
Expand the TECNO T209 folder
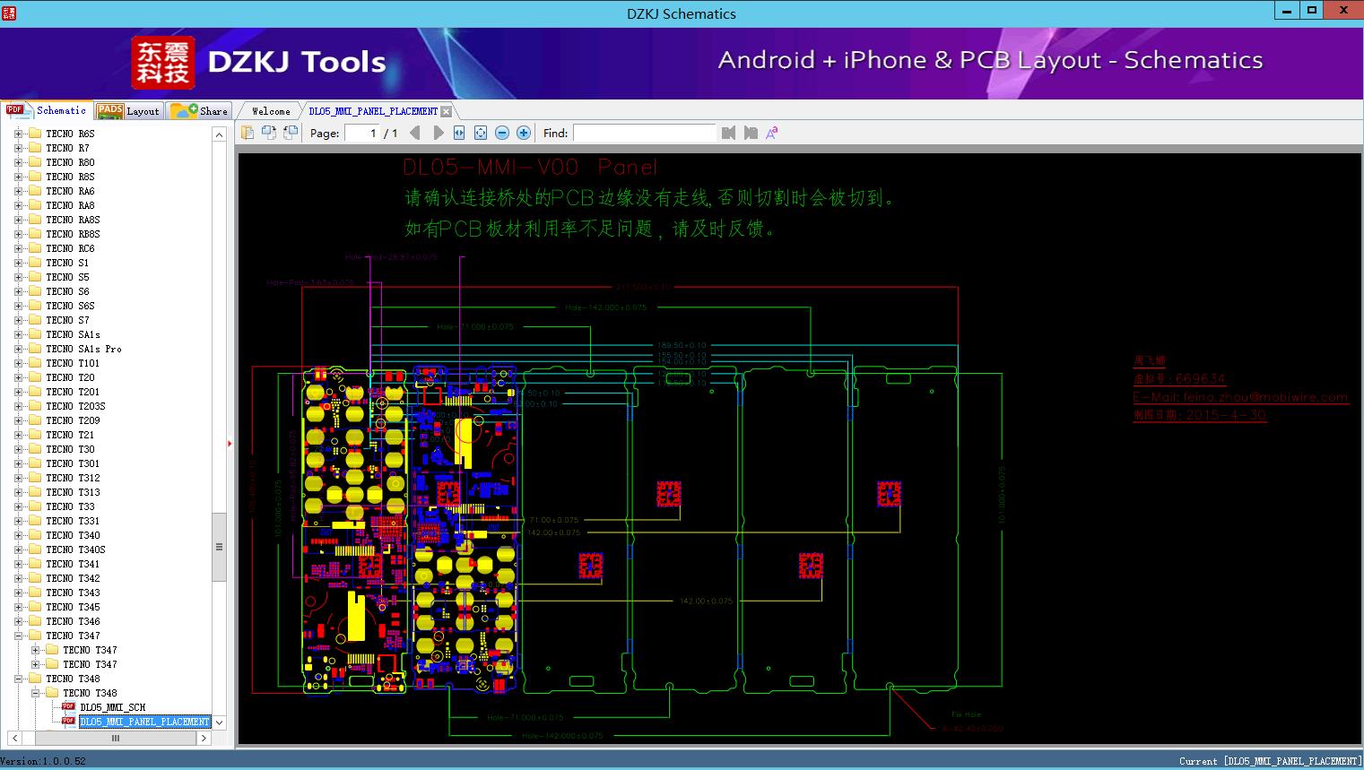pos(19,420)
